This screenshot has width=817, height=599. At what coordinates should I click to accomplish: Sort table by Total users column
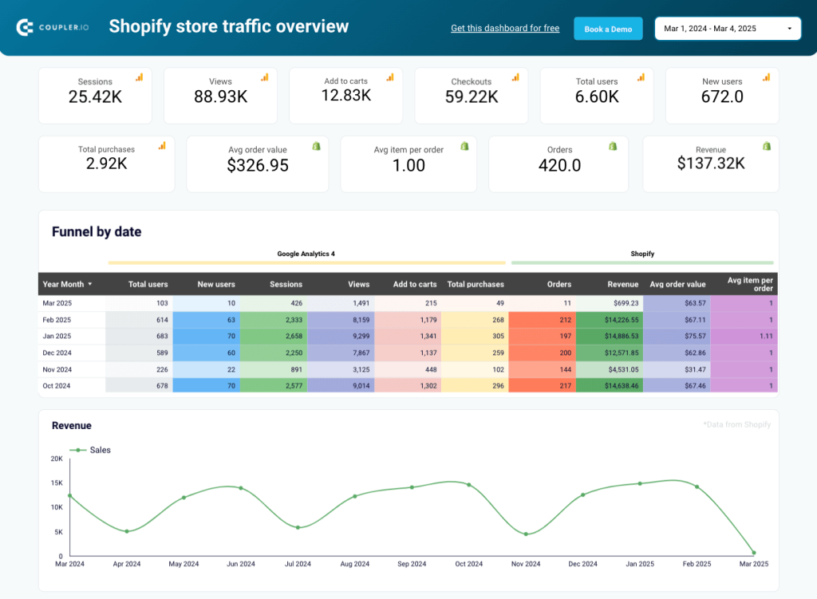point(148,285)
